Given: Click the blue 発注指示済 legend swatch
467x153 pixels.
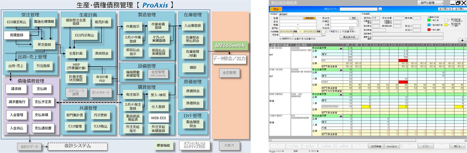Looking at the screenshot, I should 429,25.
